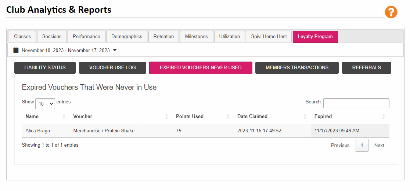Sort by Voucher column sort arrows
This screenshot has width=410, height=191.
[x=166, y=117]
